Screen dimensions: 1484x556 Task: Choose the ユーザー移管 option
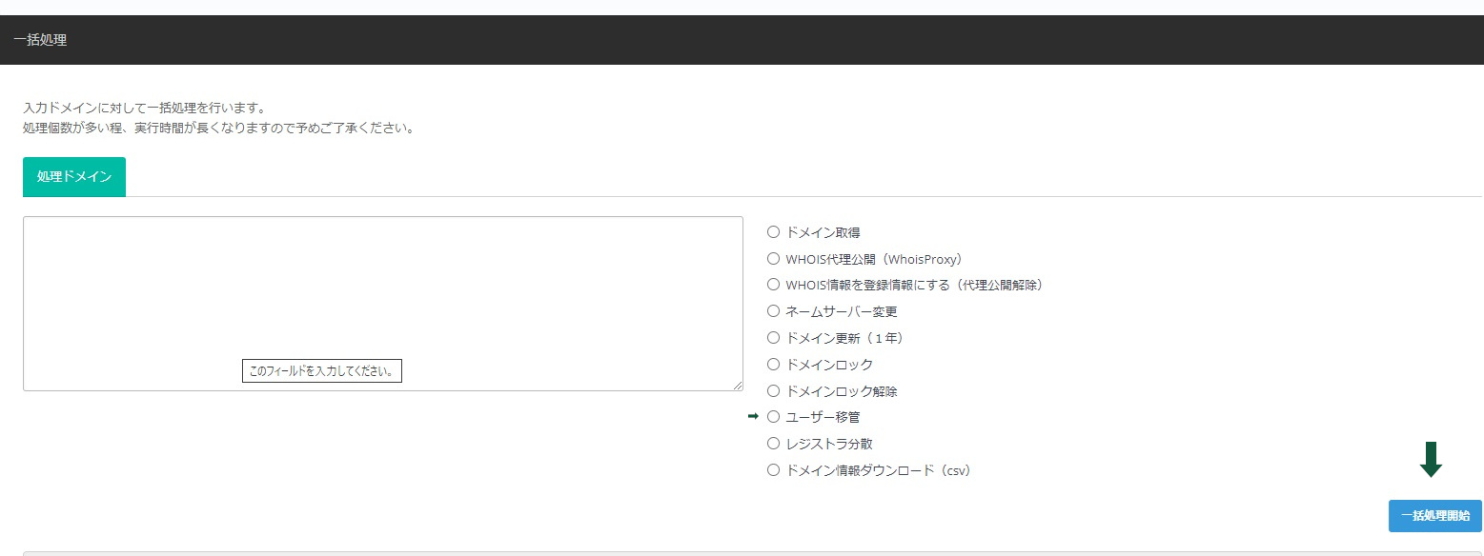pyautogui.click(x=773, y=416)
